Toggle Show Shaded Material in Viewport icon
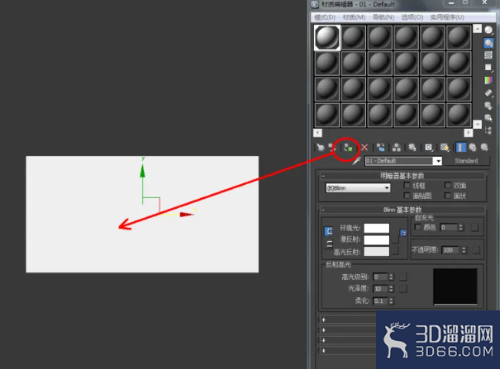Viewport: 500px width, 369px height. (x=445, y=148)
